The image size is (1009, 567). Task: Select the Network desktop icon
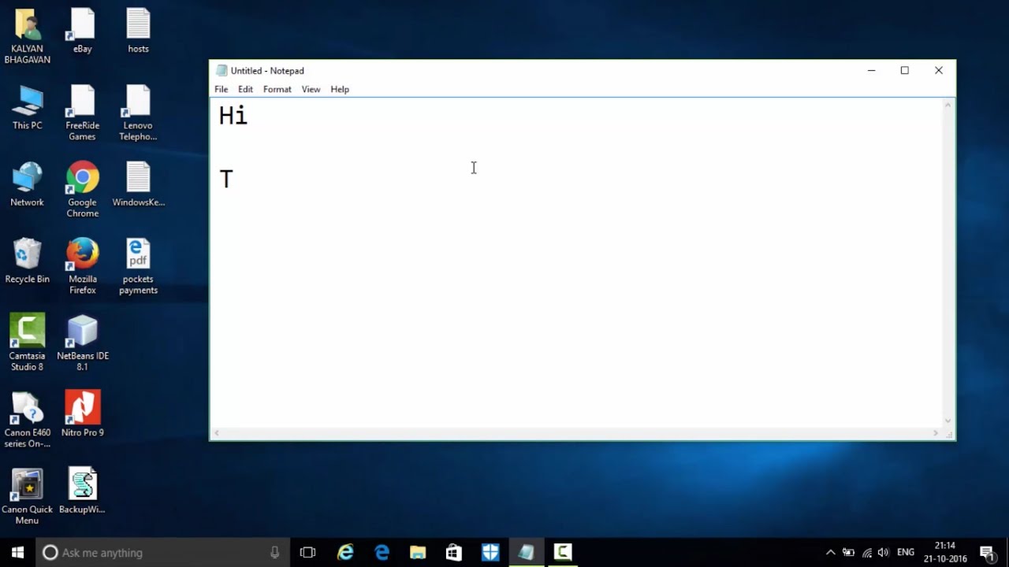28,185
